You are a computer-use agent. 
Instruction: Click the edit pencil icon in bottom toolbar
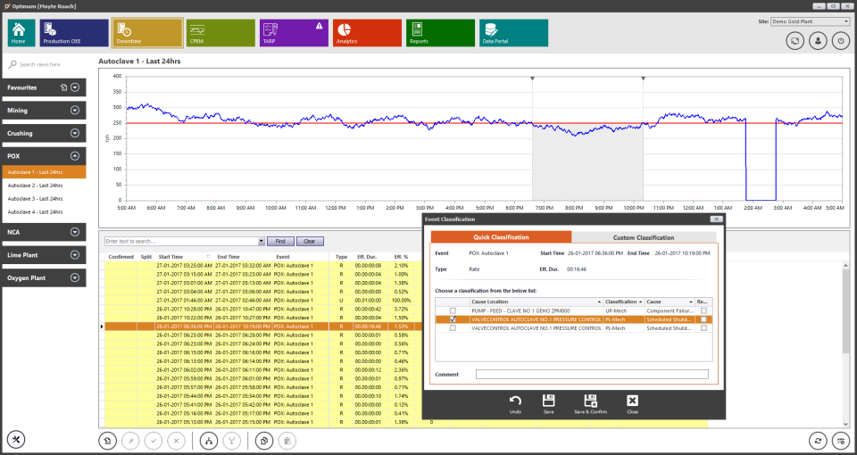click(x=130, y=441)
